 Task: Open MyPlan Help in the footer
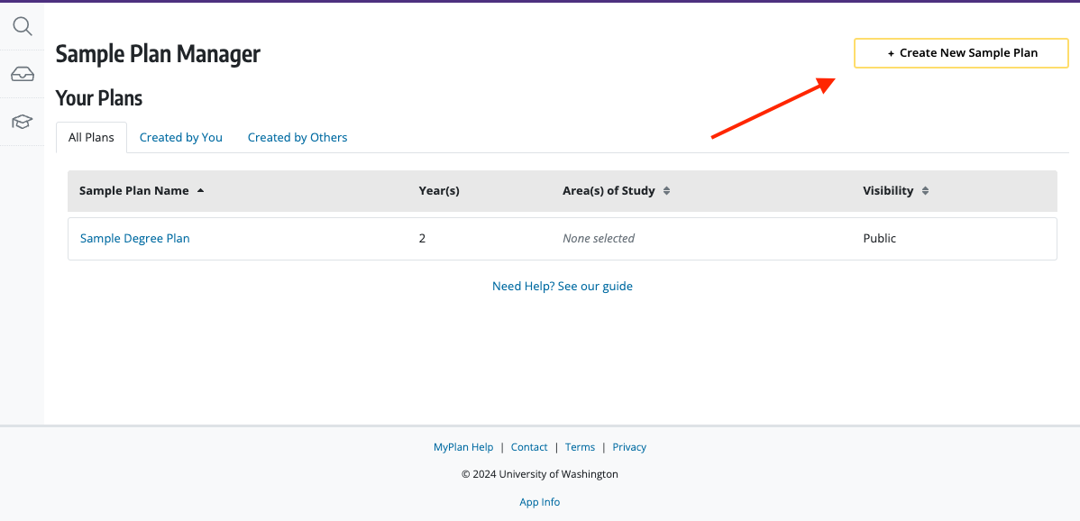(x=463, y=447)
